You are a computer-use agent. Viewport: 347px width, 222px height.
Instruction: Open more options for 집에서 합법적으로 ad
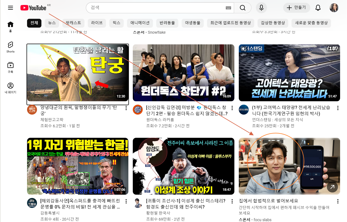pyautogui.click(x=338, y=201)
